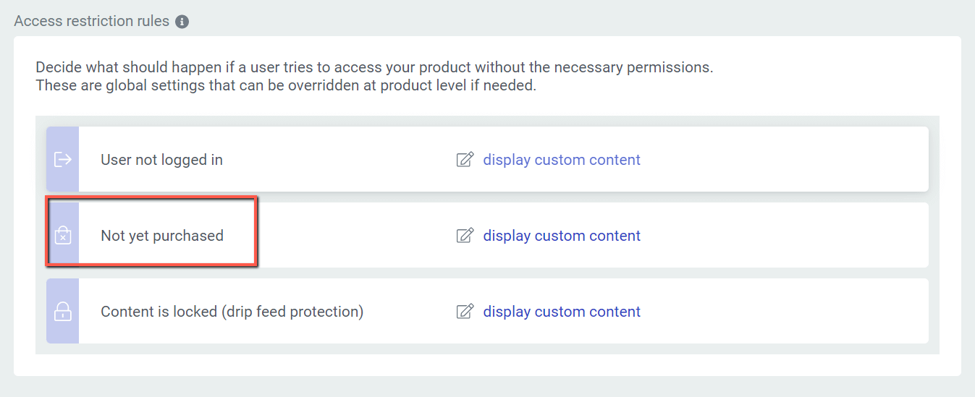Click the 'Decide what should happen' description line

click(374, 67)
